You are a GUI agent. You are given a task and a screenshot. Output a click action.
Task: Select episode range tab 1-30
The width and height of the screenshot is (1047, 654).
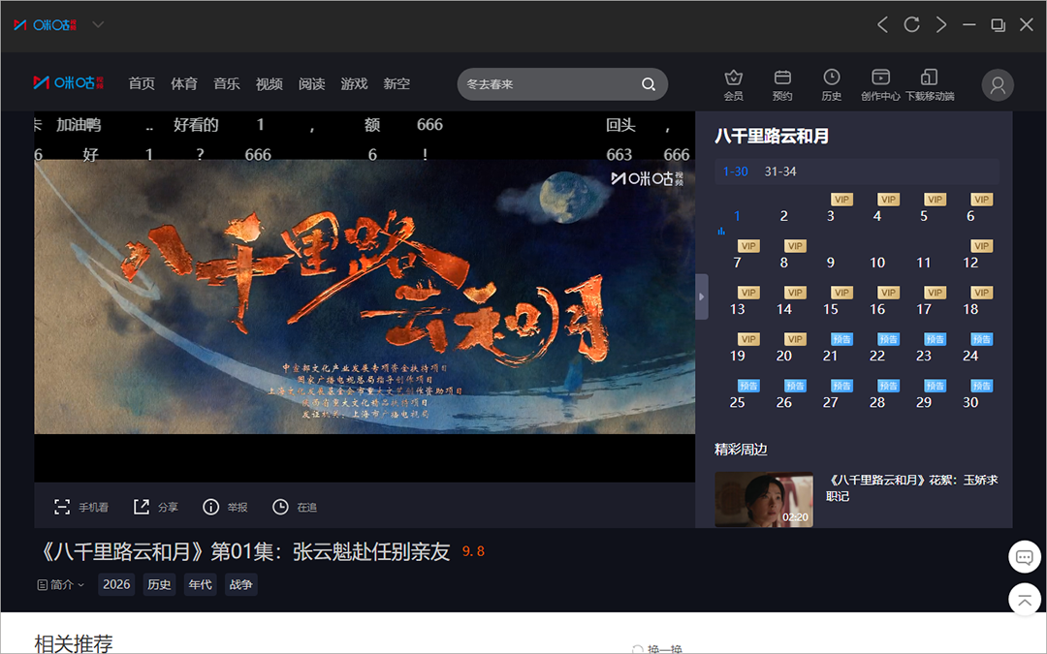(x=735, y=171)
